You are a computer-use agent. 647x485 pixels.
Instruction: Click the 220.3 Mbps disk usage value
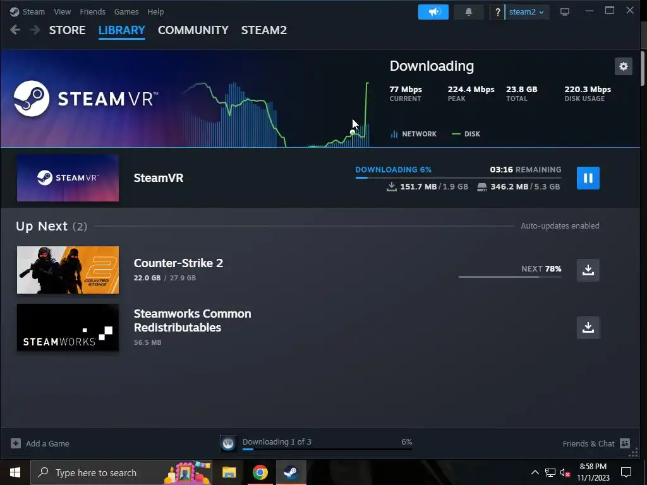coord(588,90)
